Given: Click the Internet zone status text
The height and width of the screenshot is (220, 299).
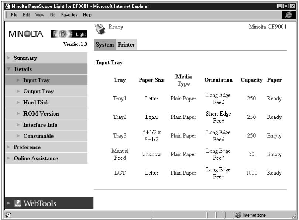Looking at the screenshot, I should coord(254,215).
